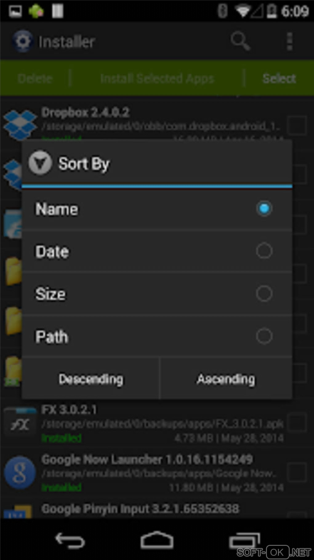
Task: Open the Select option in action bar
Action: pyautogui.click(x=279, y=78)
